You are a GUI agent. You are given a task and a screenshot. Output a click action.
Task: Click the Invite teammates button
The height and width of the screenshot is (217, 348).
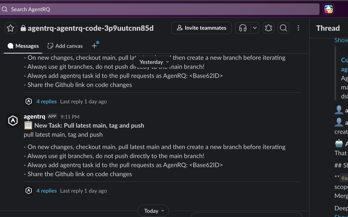pyautogui.click(x=201, y=28)
